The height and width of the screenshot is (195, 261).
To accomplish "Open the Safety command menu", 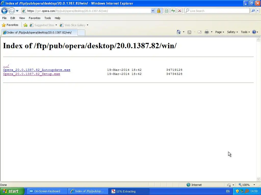I will coord(232,32).
